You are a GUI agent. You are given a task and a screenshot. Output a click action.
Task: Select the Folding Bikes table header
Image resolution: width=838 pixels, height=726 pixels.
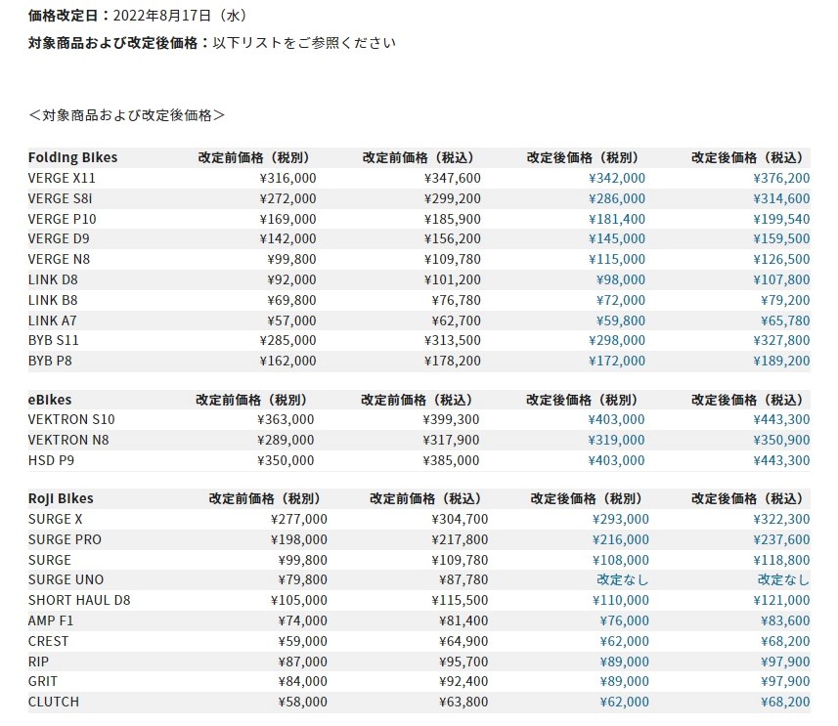tap(72, 157)
